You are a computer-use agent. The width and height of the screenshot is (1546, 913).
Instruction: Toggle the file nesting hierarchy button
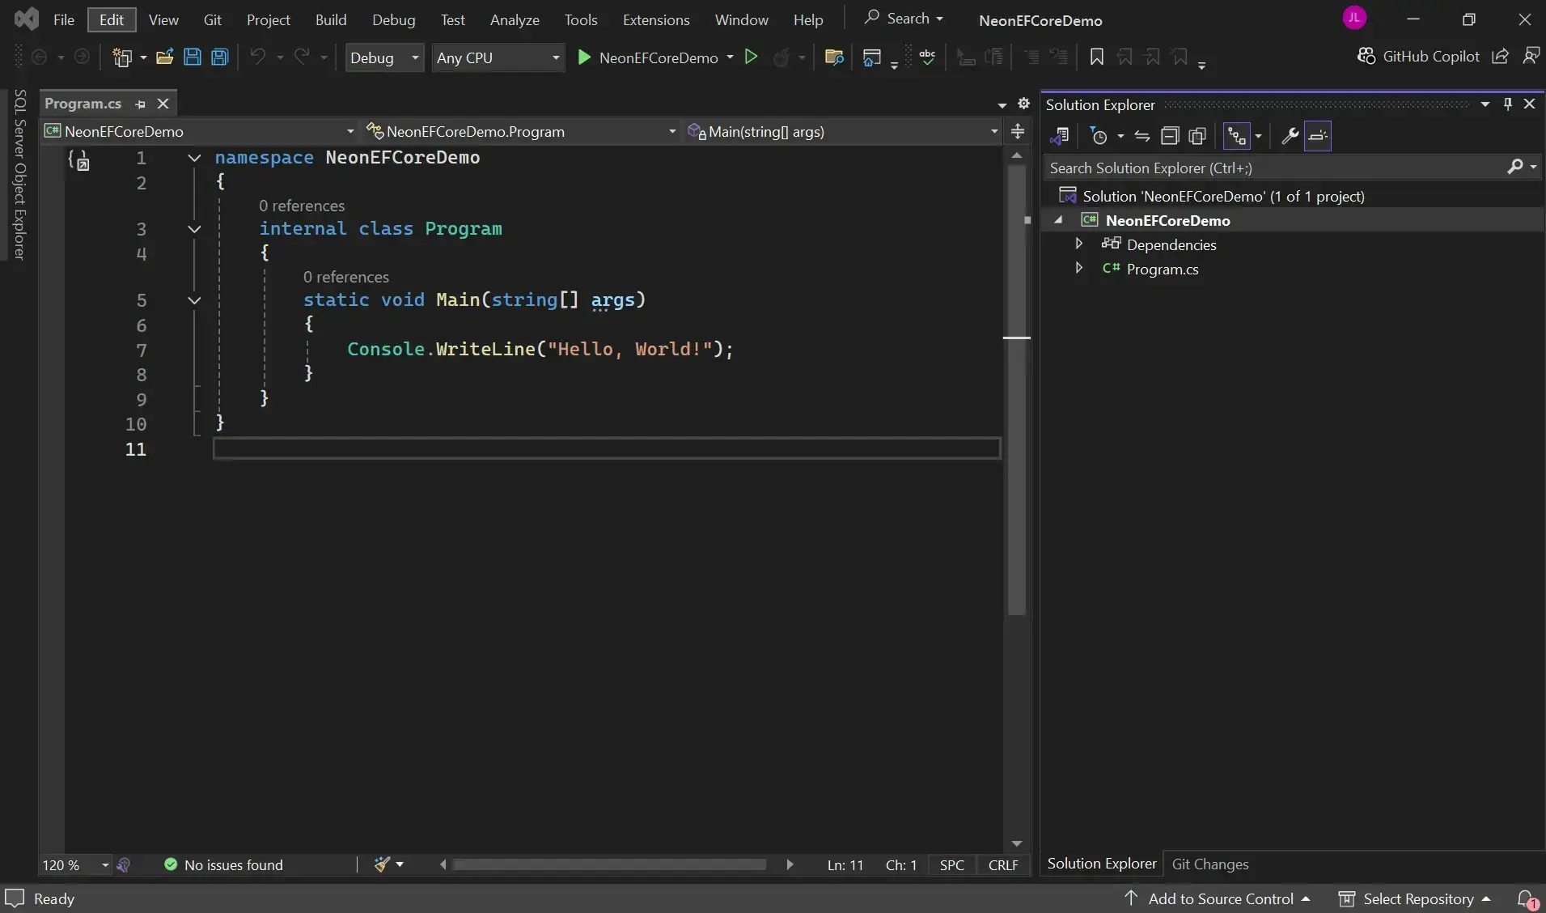[1236, 136]
